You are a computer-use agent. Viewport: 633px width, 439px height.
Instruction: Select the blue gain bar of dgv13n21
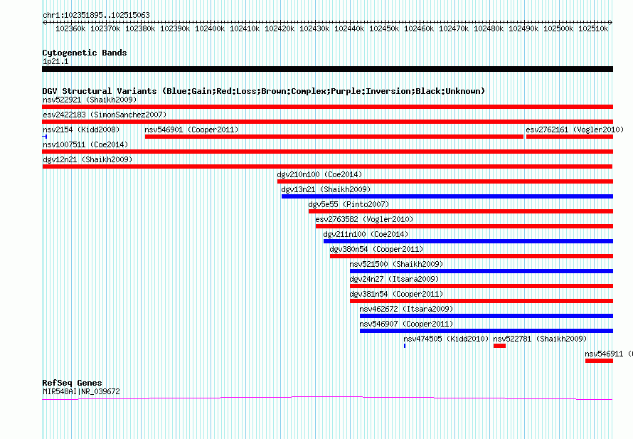pos(447,196)
